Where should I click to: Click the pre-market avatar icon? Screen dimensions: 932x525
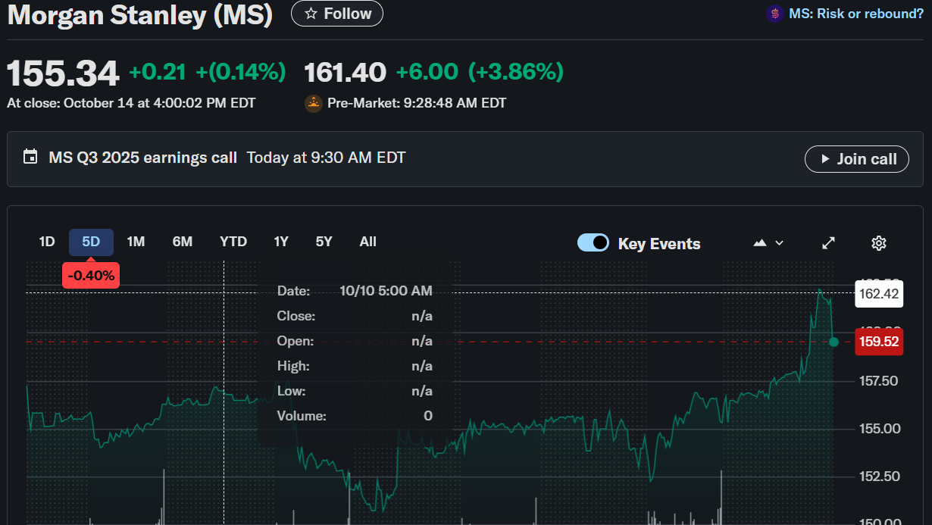[313, 103]
